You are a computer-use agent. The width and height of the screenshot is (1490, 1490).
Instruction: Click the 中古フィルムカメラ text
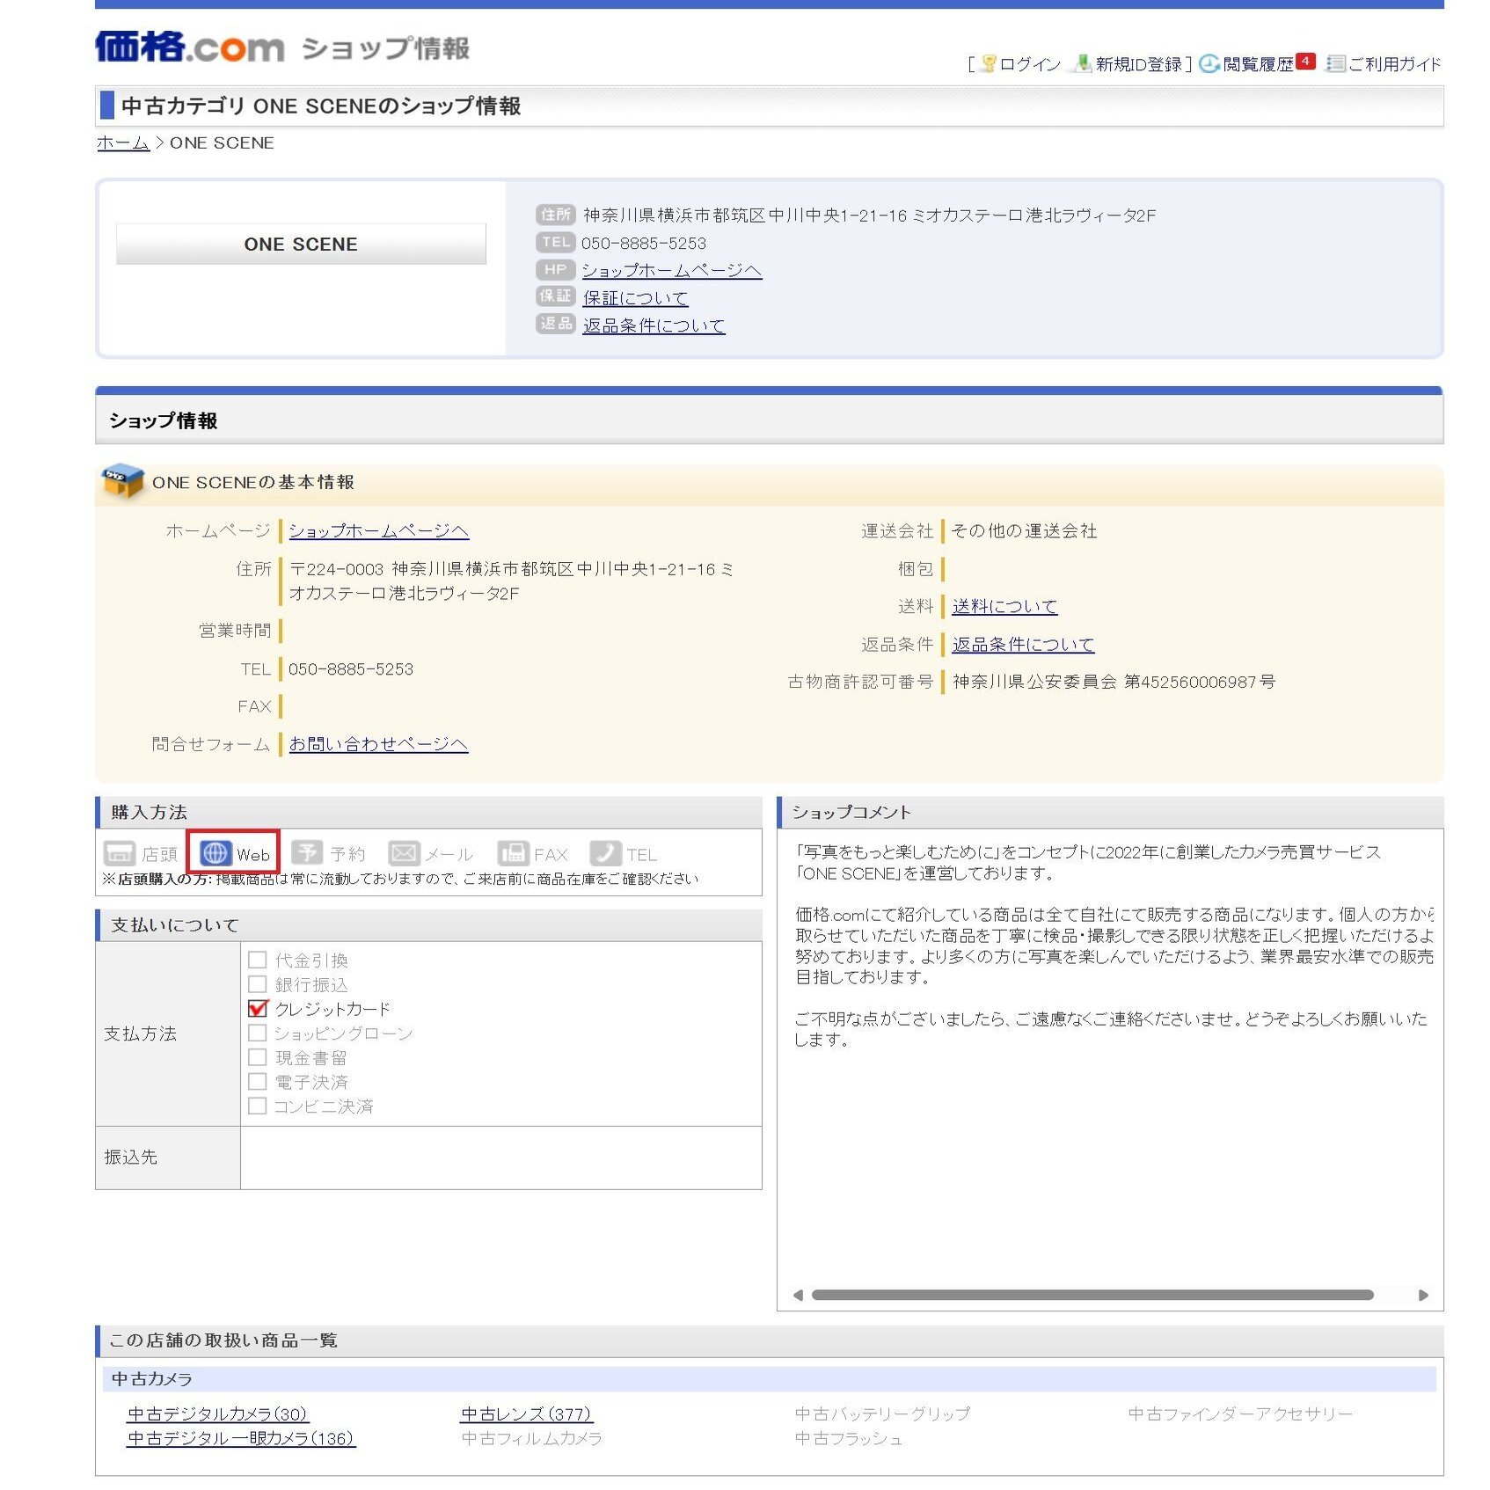tap(531, 1438)
